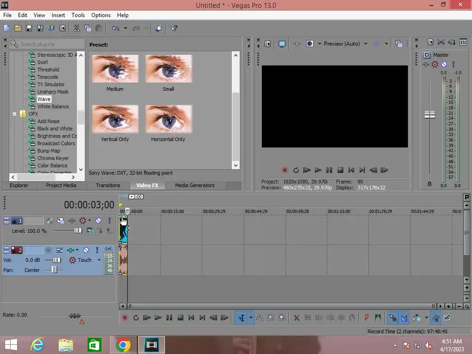Image resolution: width=472 pixels, height=354 pixels.
Task: Open project video properties in the preview panel
Action: click(x=267, y=44)
